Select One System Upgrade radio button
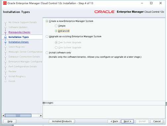The height and width of the screenshot is (126, 167). pos(56,48)
